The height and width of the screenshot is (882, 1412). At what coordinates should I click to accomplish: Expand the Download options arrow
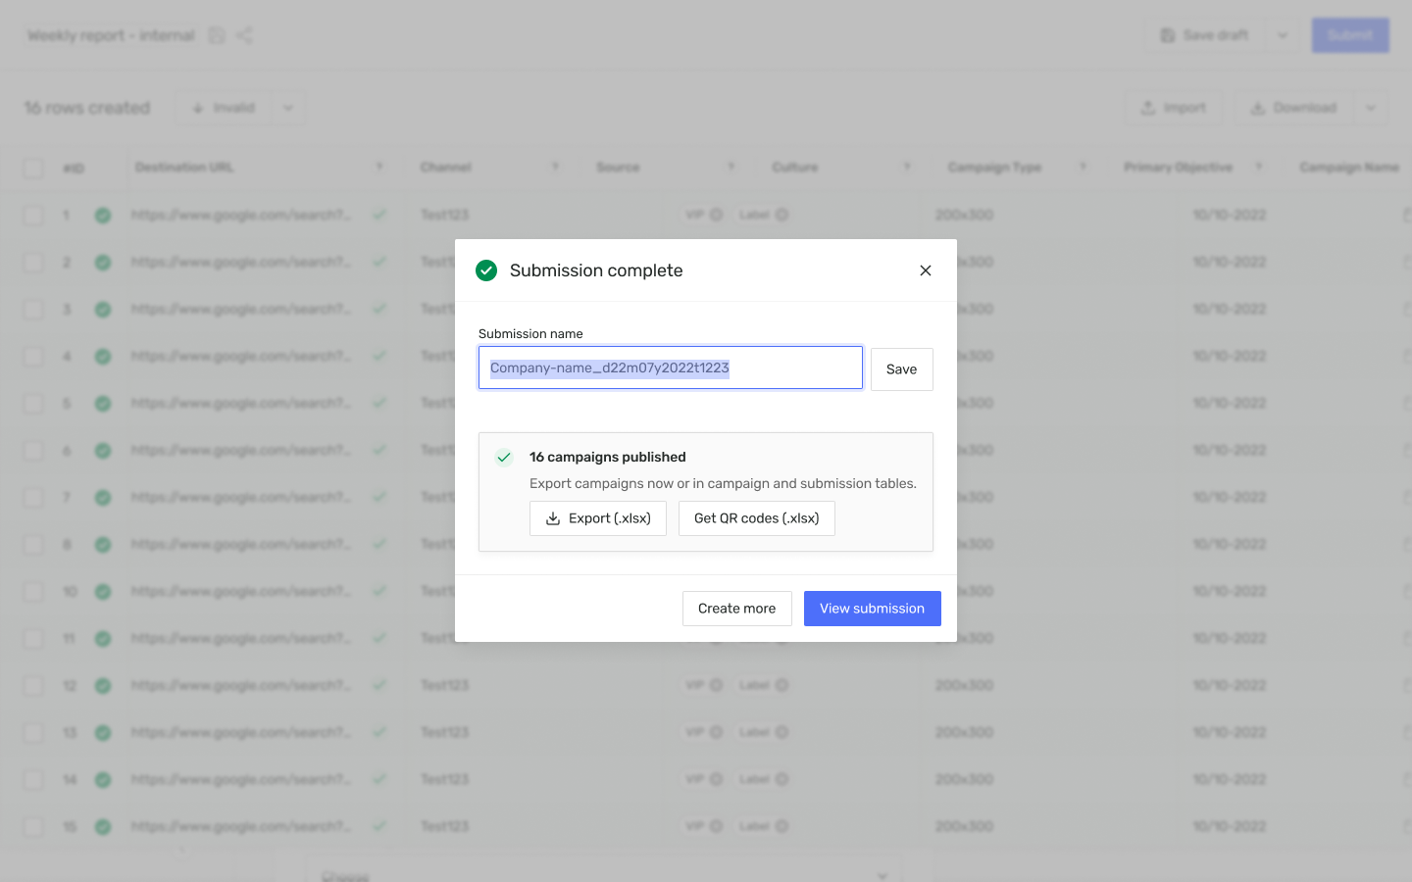(1371, 108)
